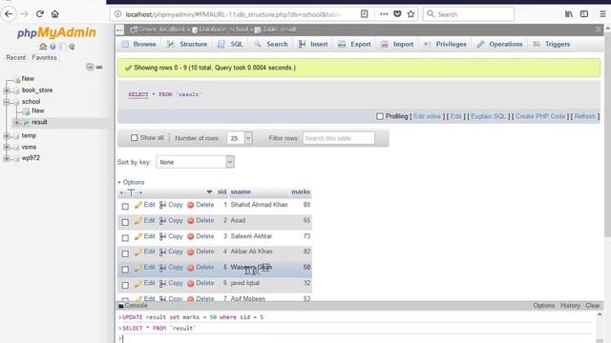Open Firefox library icon
Image resolution: width=611 pixels, height=343 pixels.
click(x=569, y=14)
